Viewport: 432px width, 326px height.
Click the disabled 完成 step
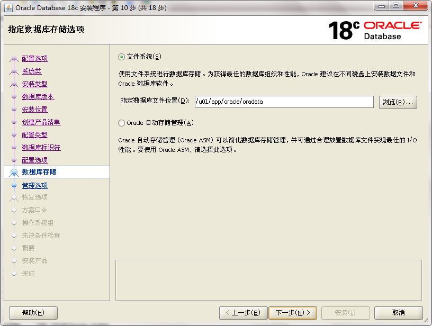(29, 274)
